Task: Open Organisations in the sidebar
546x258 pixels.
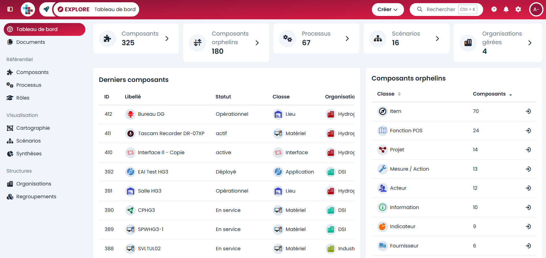Action: click(x=34, y=184)
